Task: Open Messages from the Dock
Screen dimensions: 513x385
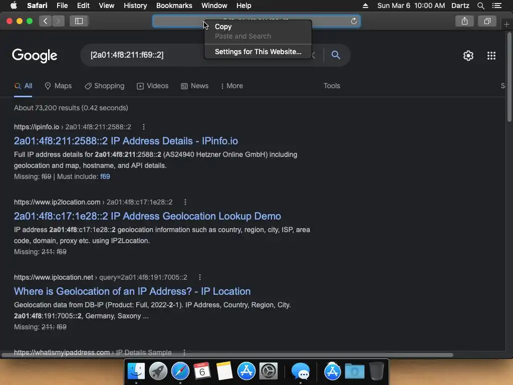Action: click(x=301, y=371)
